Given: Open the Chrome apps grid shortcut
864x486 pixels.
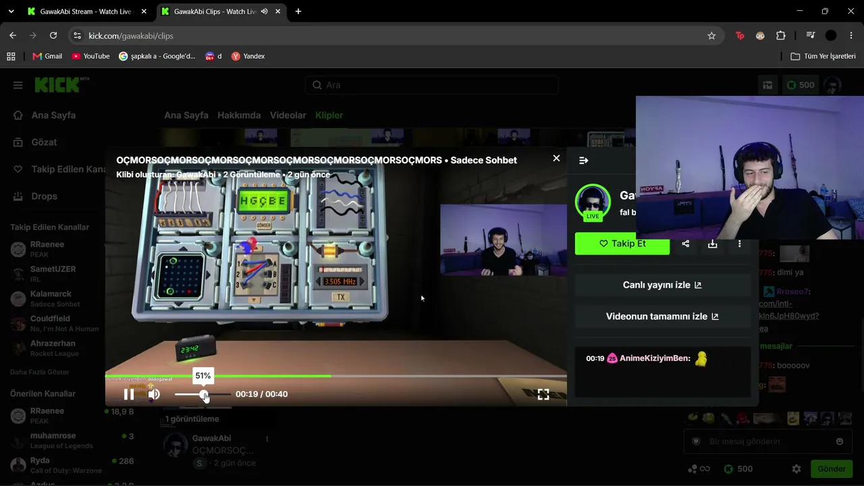Looking at the screenshot, I should pos(11,56).
